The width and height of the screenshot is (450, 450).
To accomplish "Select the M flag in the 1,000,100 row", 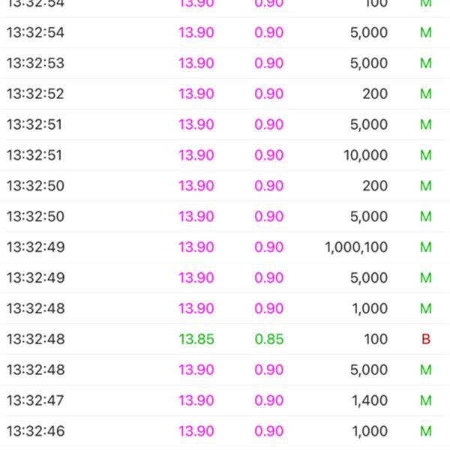I will (x=426, y=247).
